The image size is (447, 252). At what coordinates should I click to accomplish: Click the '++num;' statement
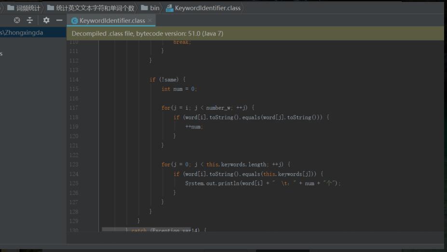tap(194, 127)
